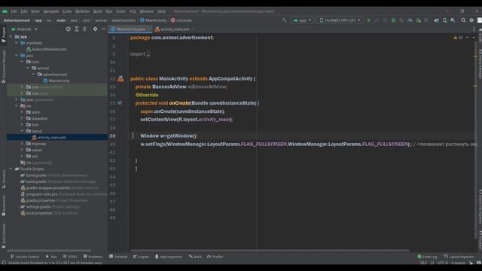The height and width of the screenshot is (271, 482).
Task: Click the Advertisement breadcrumb in navigation bar
Action: [17, 20]
